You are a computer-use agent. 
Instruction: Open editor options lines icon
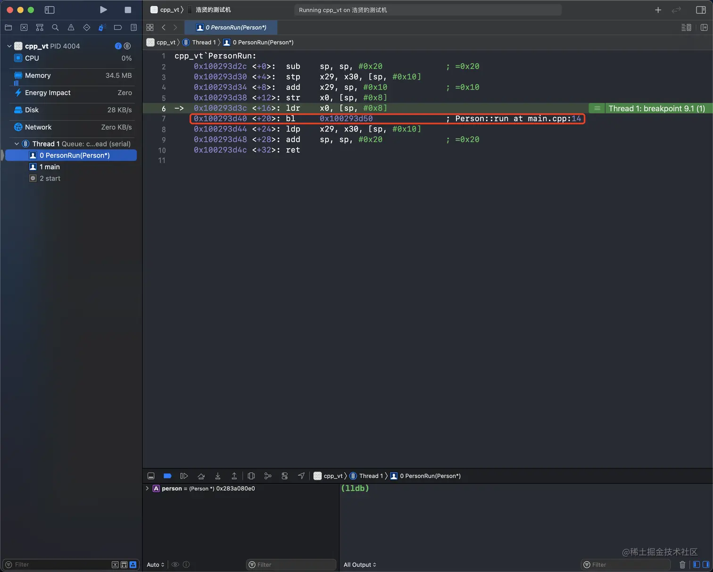click(686, 27)
